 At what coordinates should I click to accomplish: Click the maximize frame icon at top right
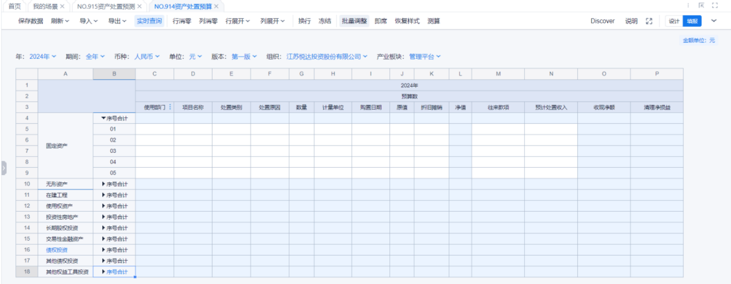[x=715, y=6]
